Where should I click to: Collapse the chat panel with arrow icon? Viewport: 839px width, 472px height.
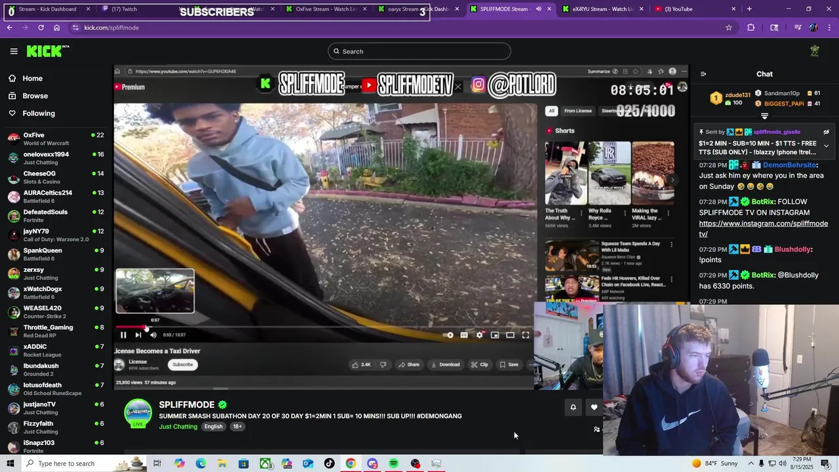pos(703,74)
